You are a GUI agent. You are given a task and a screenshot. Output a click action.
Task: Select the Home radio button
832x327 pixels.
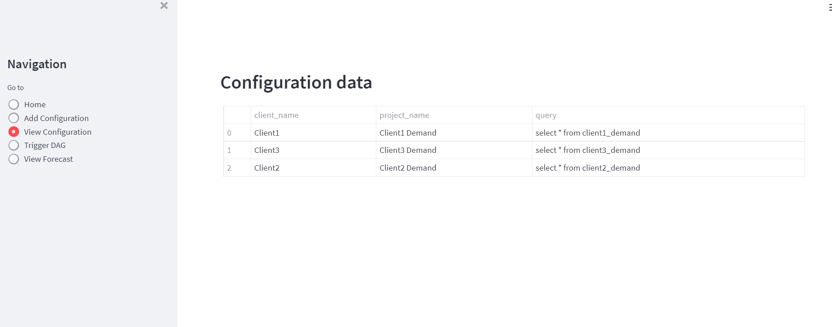point(13,104)
